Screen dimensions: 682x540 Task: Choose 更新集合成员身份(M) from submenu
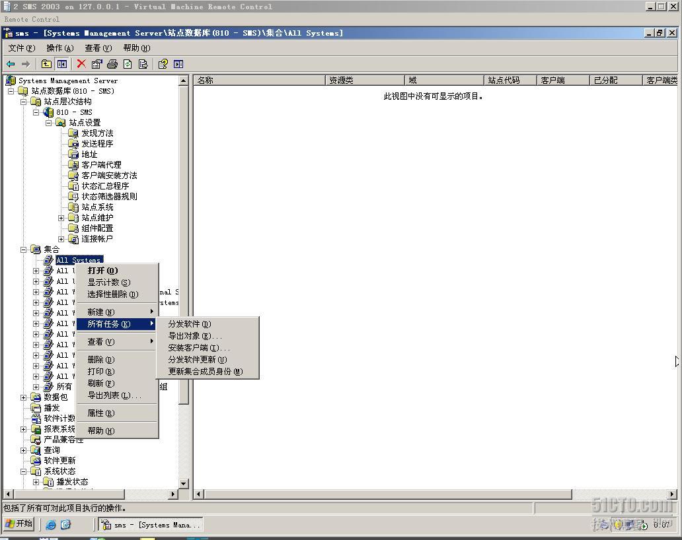point(208,372)
